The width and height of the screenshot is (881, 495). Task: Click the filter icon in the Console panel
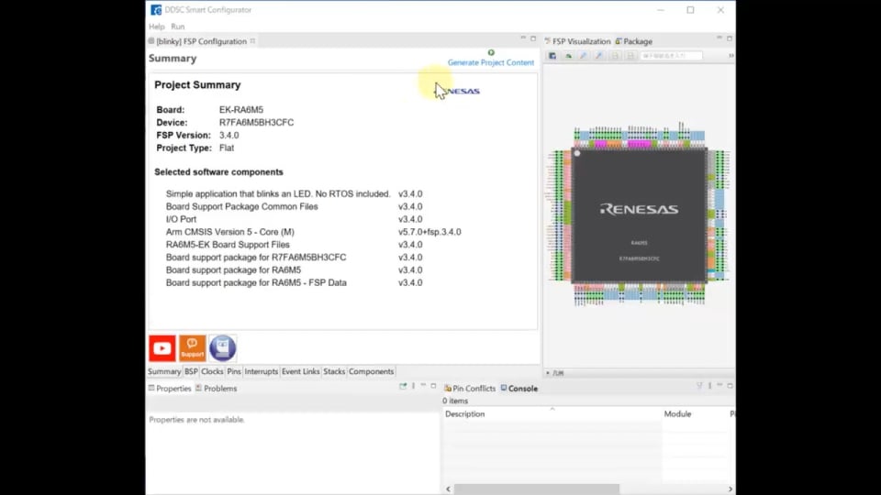pyautogui.click(x=699, y=386)
